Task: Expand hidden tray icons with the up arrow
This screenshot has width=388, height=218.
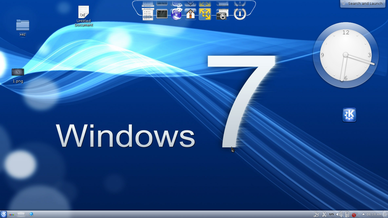Action: coord(364,214)
